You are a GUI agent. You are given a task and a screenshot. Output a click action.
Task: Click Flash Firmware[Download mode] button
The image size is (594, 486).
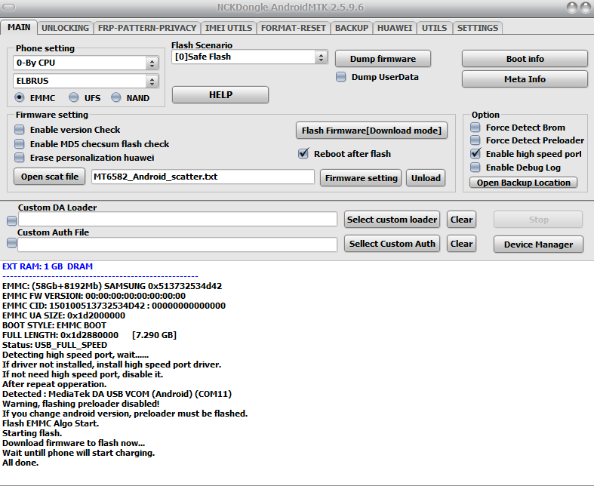pyautogui.click(x=371, y=131)
